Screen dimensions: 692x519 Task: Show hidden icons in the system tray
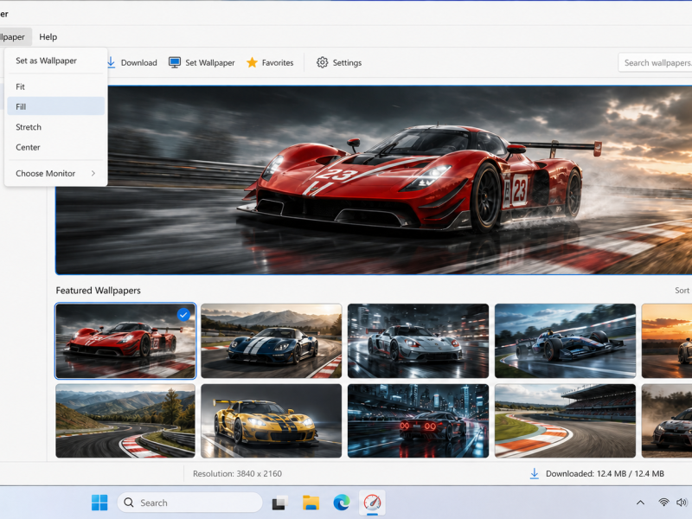(x=640, y=503)
